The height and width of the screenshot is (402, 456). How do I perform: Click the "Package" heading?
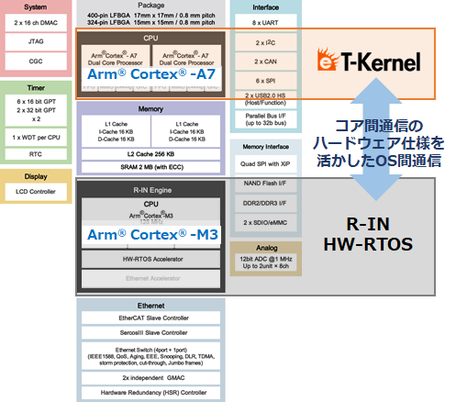coord(151,6)
